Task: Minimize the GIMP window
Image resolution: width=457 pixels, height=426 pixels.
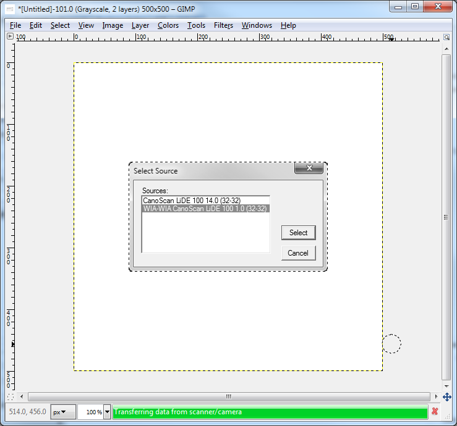Action: pyautogui.click(x=398, y=6)
